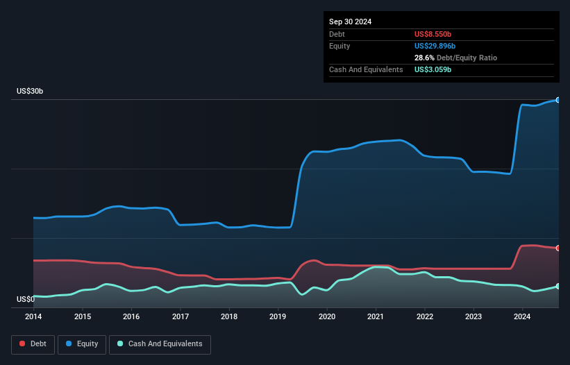Viewport: 570px width, 365px height.
Task: Click the 2018 x-axis label
Action: (229, 316)
